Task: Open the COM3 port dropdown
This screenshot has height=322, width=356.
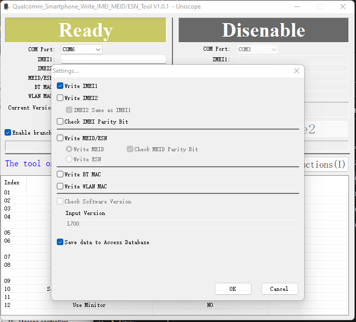Action: pos(257,49)
